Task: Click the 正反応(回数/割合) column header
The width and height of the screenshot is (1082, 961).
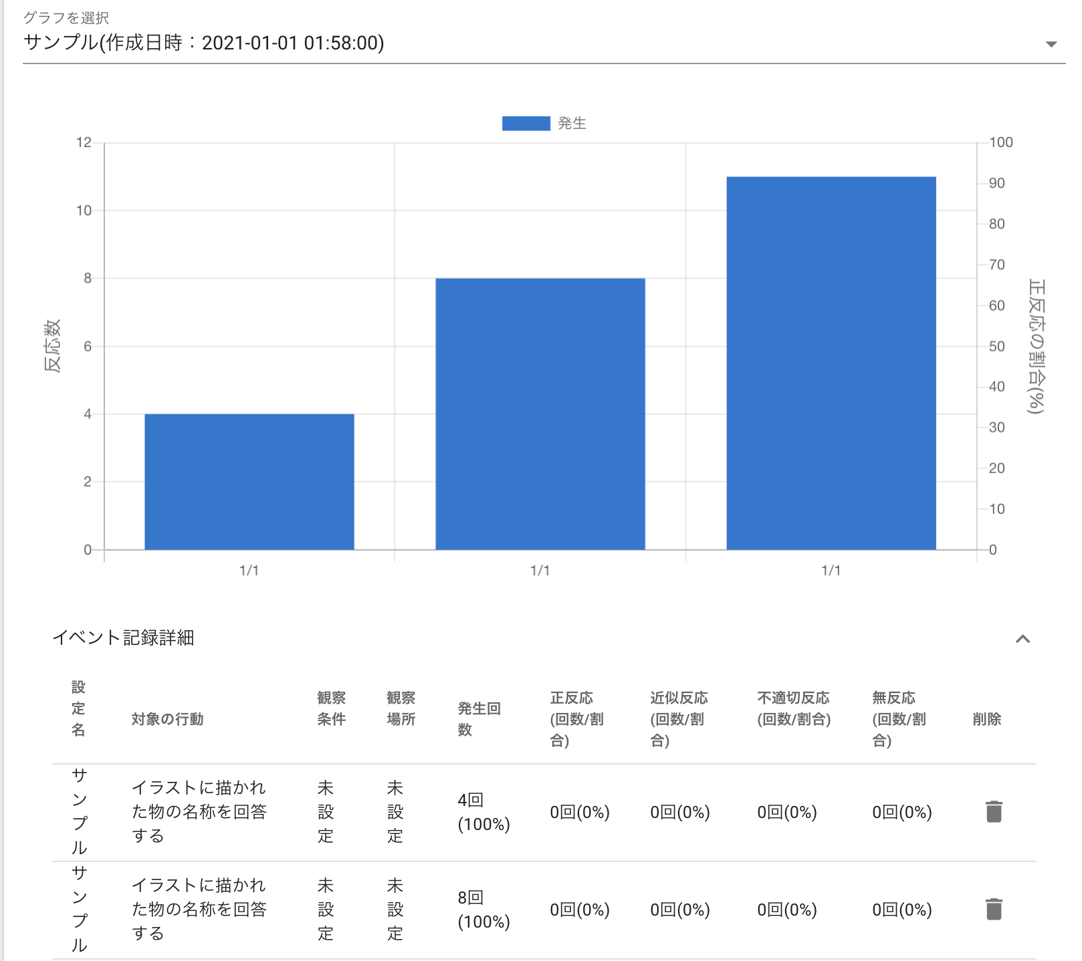Action: (x=576, y=719)
